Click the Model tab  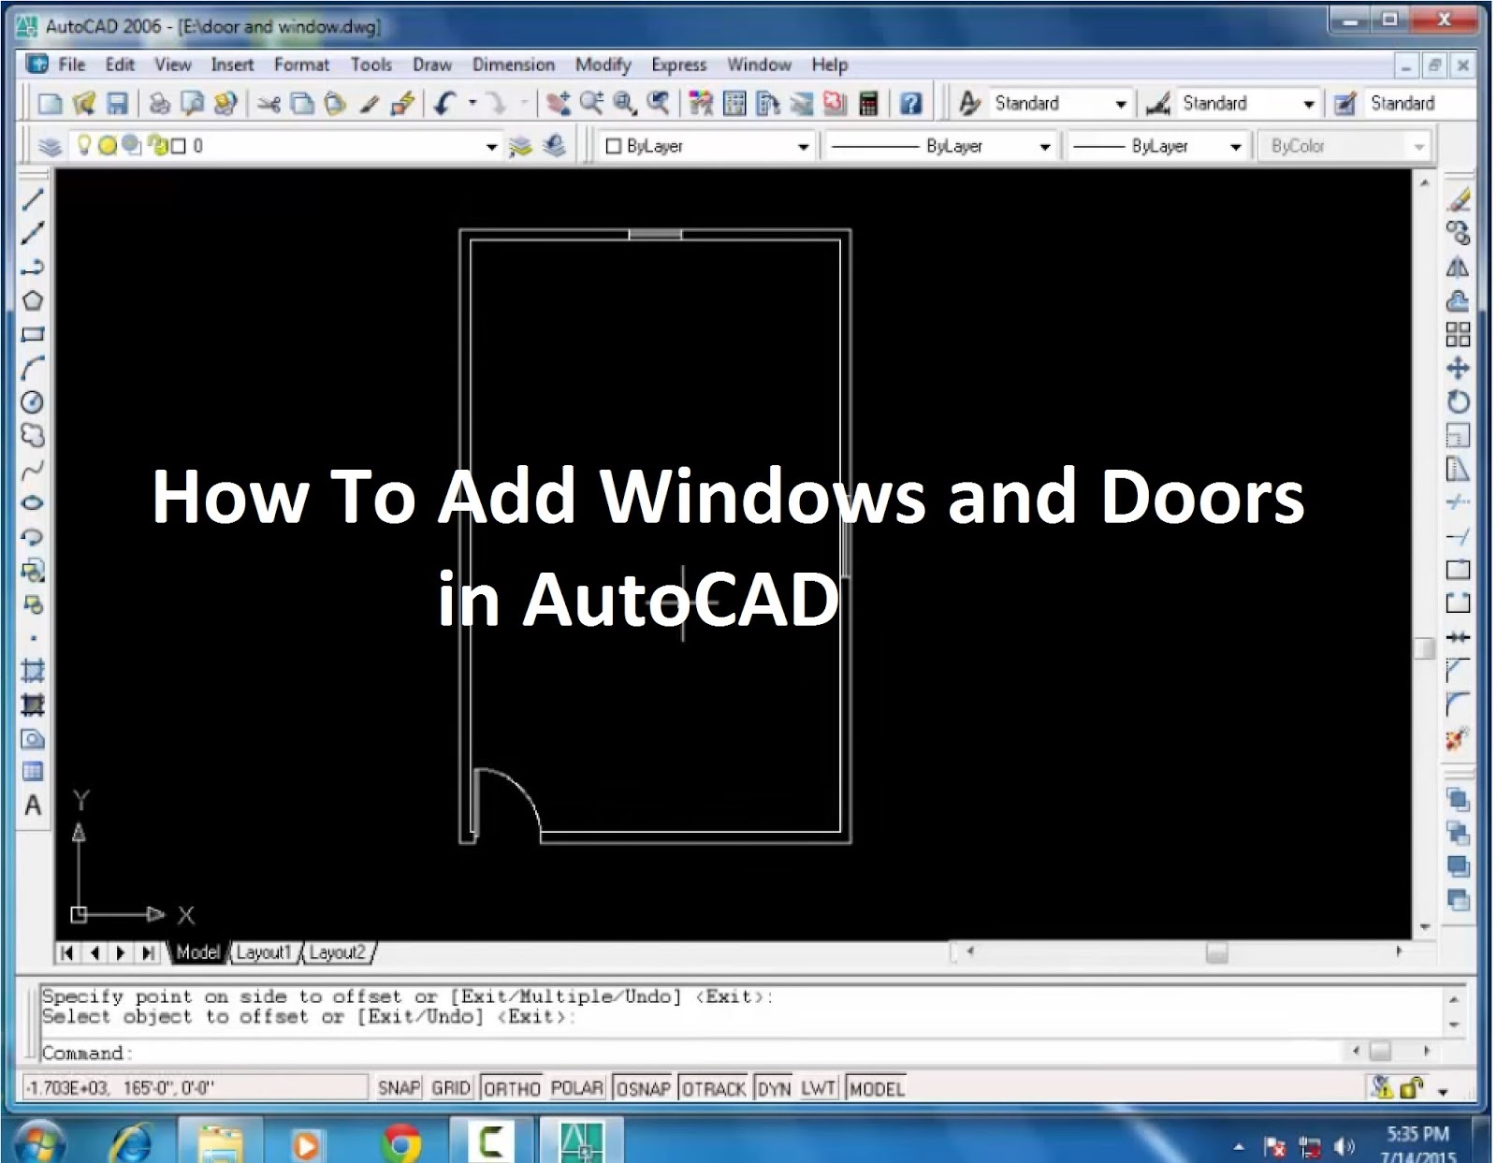[197, 952]
